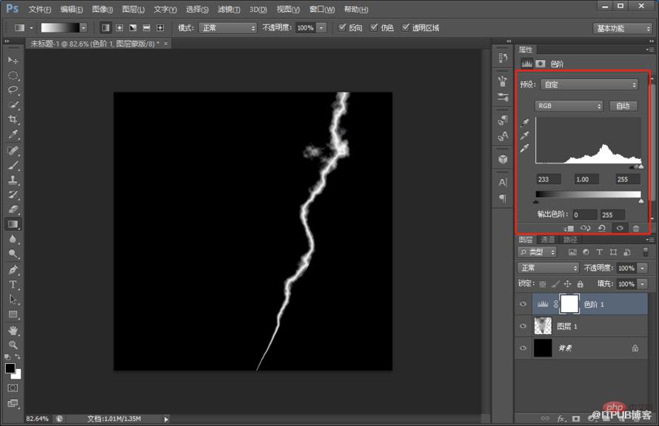Open the 基本功能 workspace dropdown

tap(622, 28)
